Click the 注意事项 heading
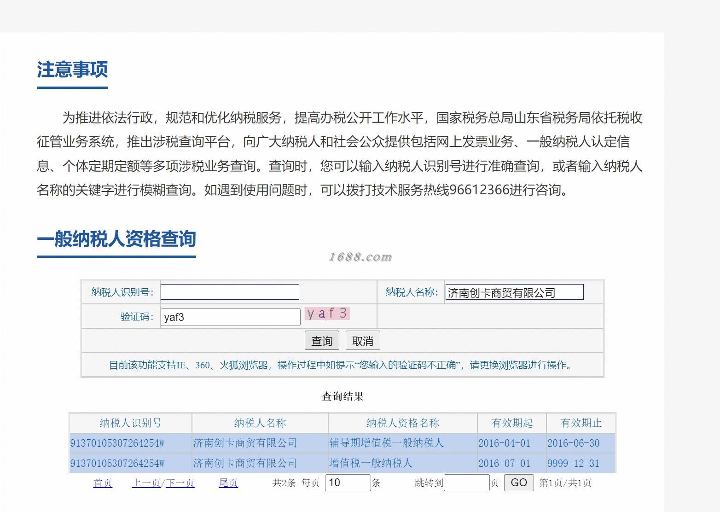The image size is (720, 512). 72,70
